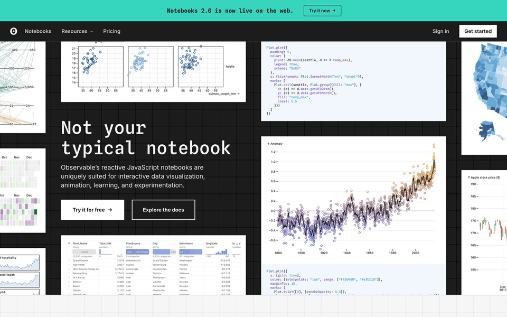The image size is (507, 317).
Task: Click the plus icon on data table
Action: pyautogui.click(x=237, y=244)
